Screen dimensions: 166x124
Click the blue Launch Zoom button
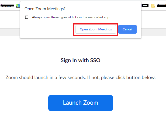[x=81, y=103]
